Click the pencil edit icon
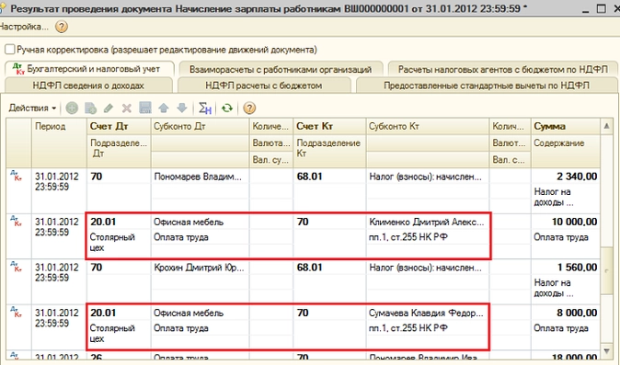The image size is (620, 365). (109, 108)
